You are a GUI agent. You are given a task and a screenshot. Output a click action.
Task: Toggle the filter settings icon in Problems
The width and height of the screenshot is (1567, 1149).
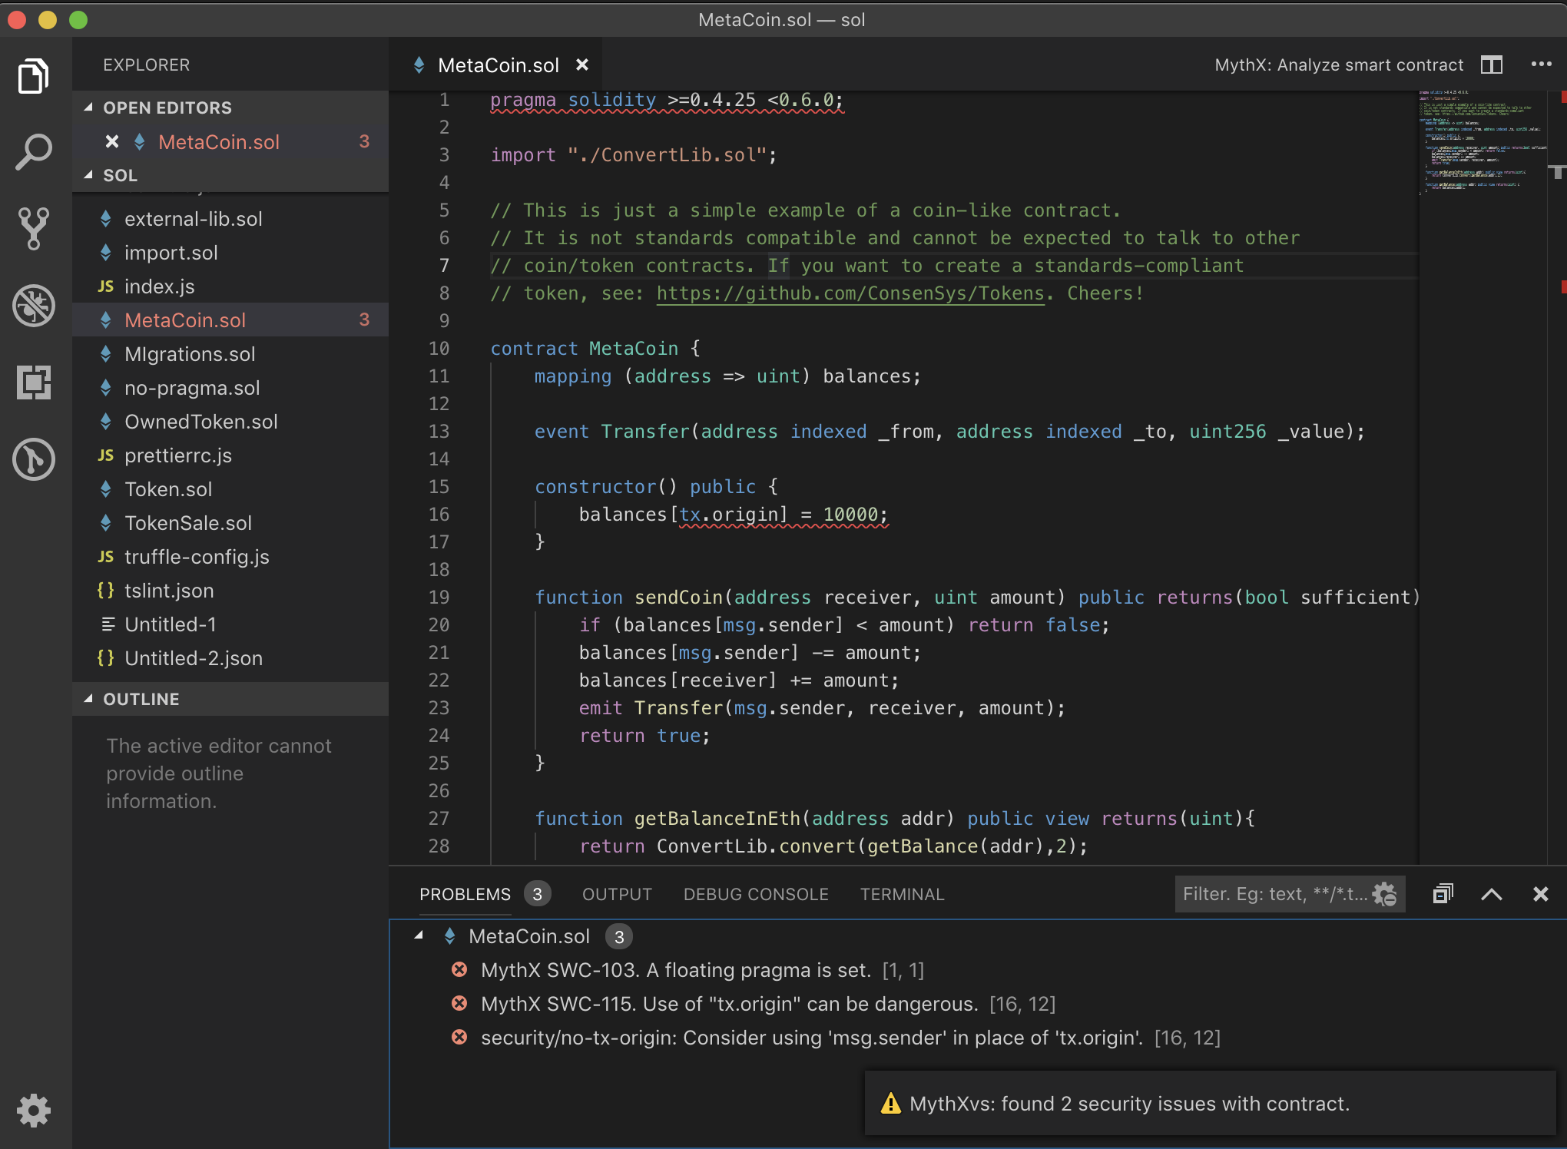click(x=1385, y=894)
